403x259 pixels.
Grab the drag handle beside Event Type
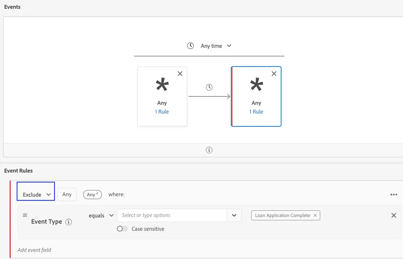[x=25, y=215]
